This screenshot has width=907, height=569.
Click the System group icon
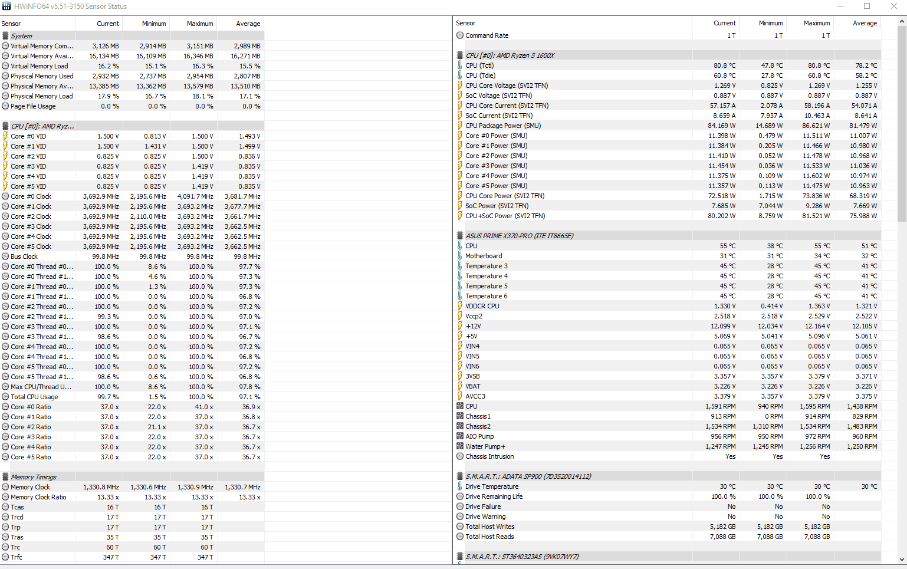point(5,36)
